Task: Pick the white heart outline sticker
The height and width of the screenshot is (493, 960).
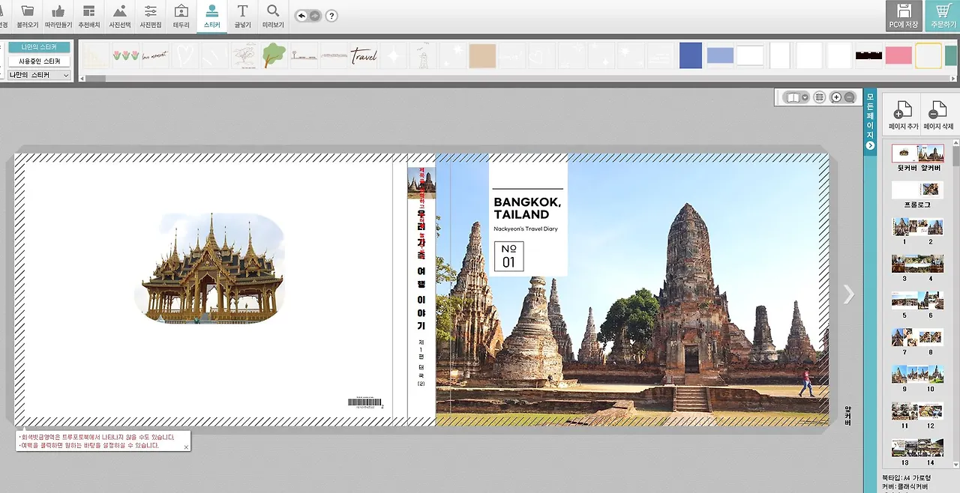Action: point(184,55)
